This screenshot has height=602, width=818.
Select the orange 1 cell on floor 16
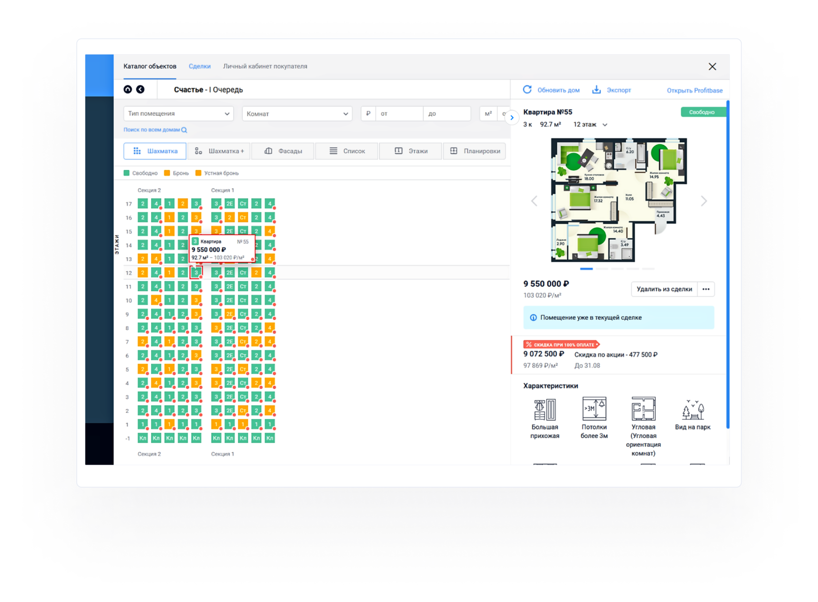tap(169, 217)
